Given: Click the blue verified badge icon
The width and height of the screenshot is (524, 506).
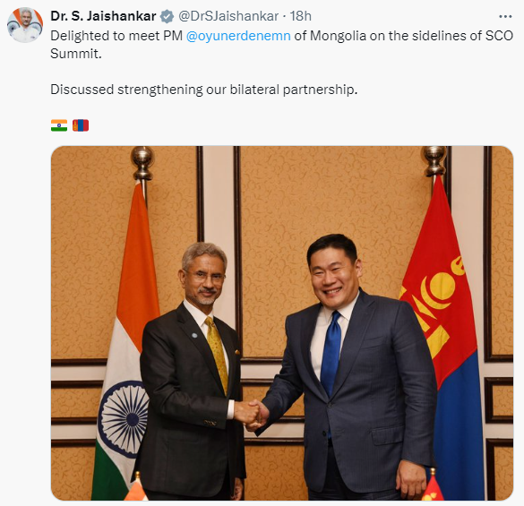Looking at the screenshot, I should click(168, 16).
